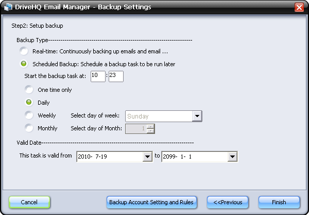The height and width of the screenshot is (215, 309).
Task: Increase the day of month value
Action: point(150,126)
